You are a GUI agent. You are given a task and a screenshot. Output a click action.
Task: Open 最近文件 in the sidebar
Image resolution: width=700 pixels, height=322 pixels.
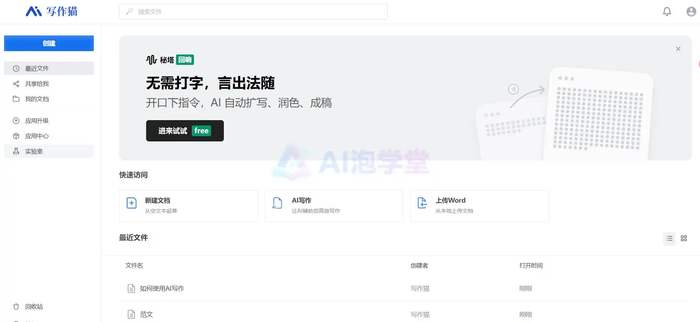tap(49, 68)
